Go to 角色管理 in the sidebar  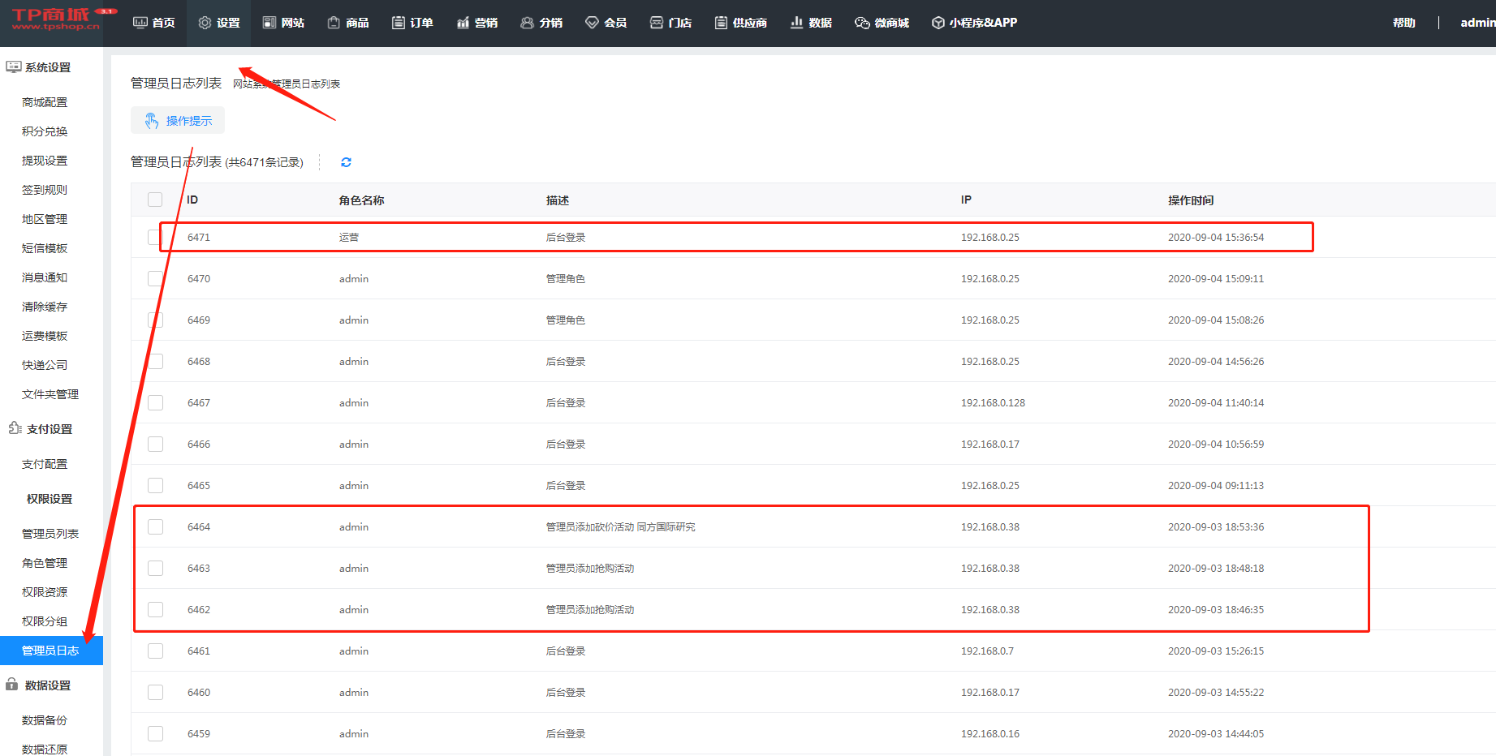[45, 563]
